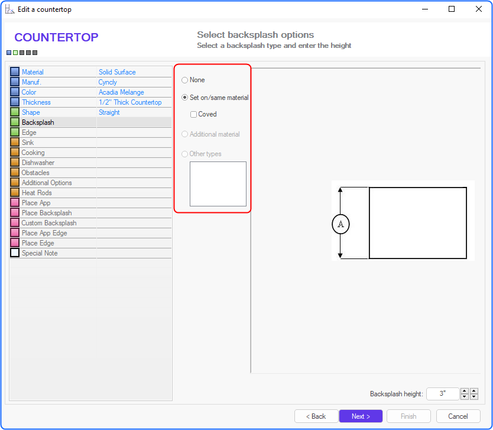Click the 1/2" Thick Countertop value
The width and height of the screenshot is (493, 430).
[x=130, y=102]
